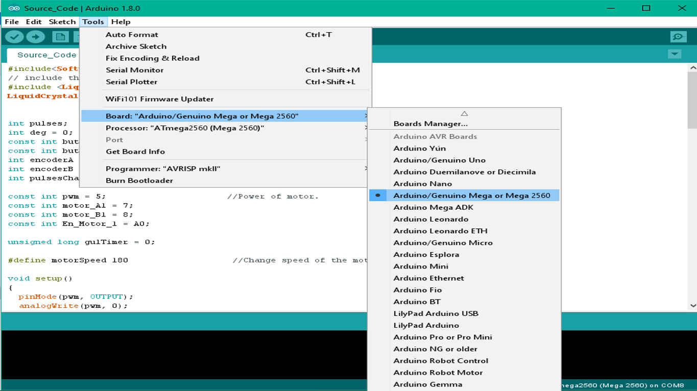
Task: Switch to the Source_Code tab
Action: click(x=46, y=55)
